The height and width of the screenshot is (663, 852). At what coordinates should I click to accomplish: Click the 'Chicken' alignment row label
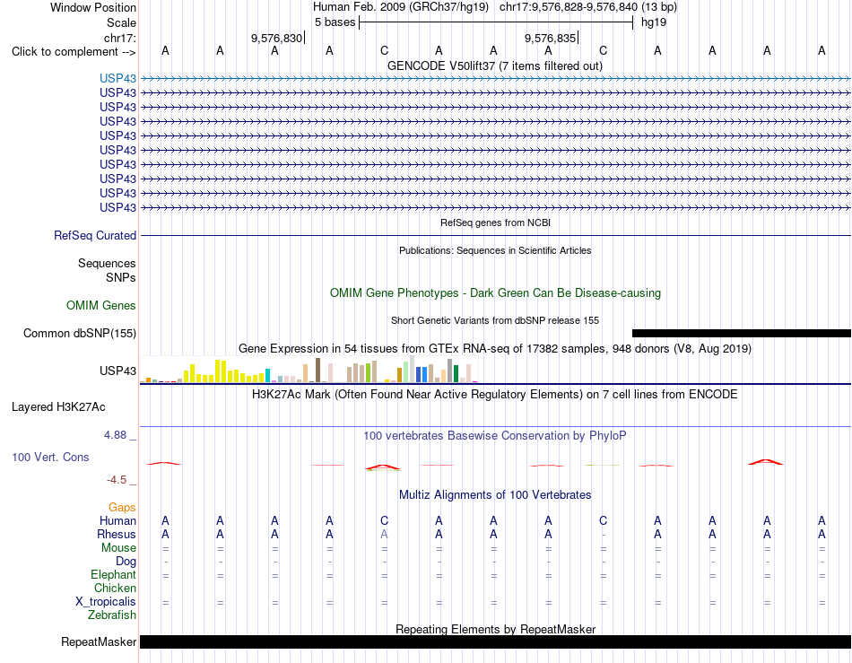tap(115, 588)
